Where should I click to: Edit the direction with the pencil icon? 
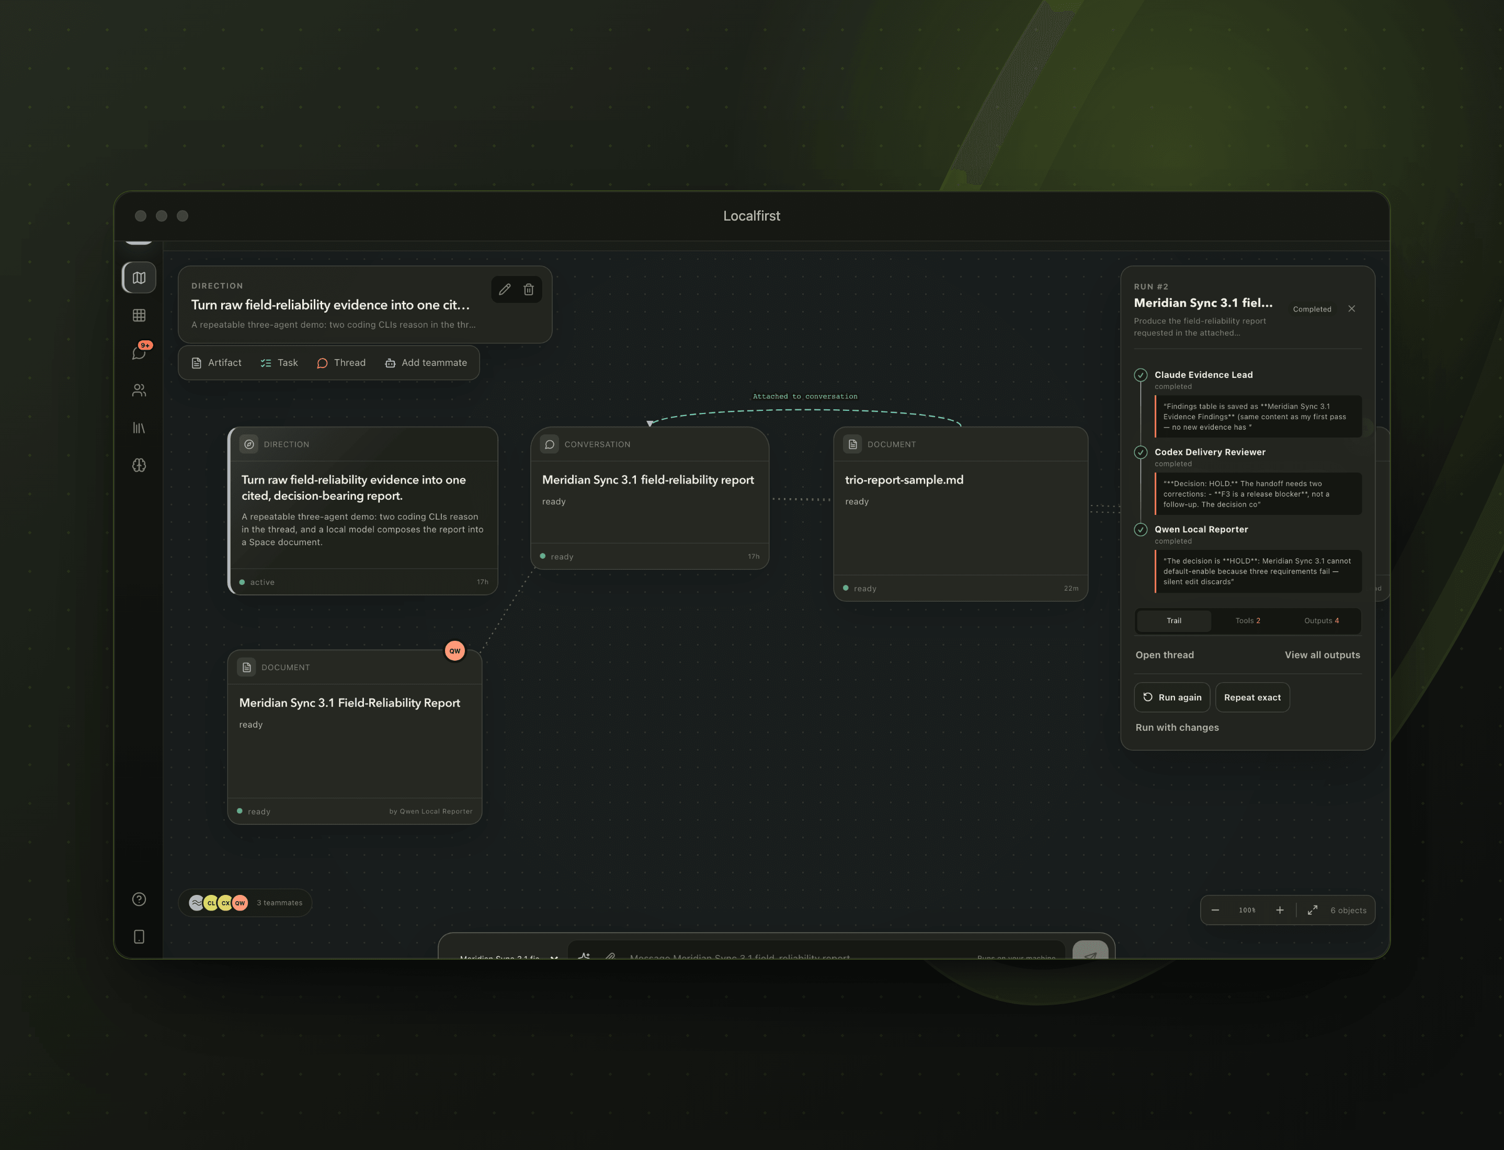point(505,290)
